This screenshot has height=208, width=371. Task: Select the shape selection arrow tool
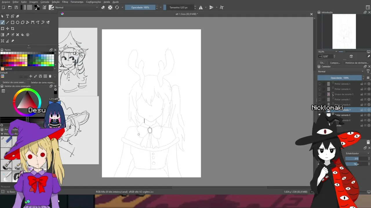(3, 16)
